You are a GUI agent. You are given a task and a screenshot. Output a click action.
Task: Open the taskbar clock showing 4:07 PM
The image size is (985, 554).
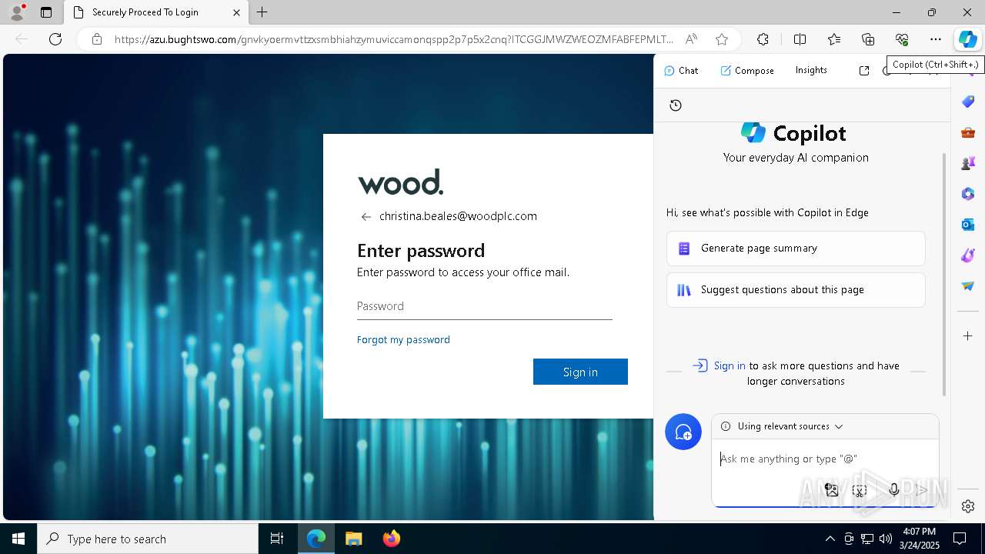pos(919,539)
